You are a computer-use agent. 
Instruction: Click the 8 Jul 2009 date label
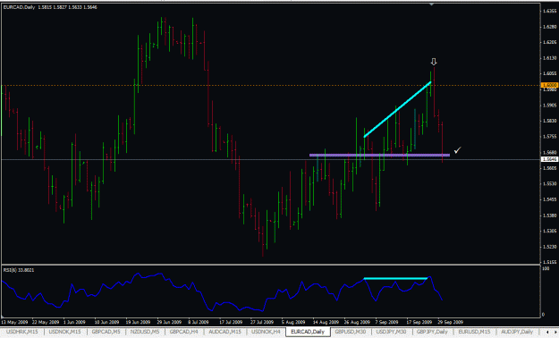(199, 322)
